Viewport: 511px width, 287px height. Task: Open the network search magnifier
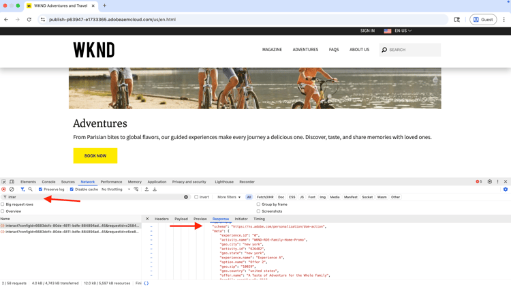tap(30, 189)
